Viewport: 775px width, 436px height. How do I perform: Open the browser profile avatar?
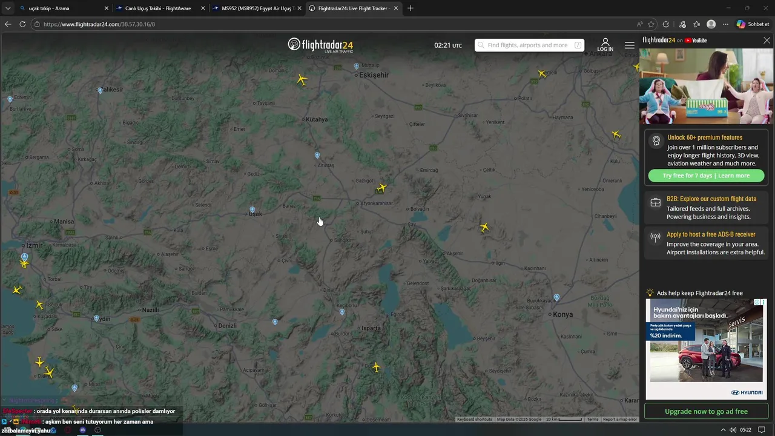[x=711, y=24]
